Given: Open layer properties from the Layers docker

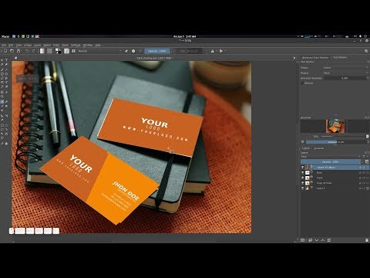Looking at the screenshot, I should click(329, 240).
